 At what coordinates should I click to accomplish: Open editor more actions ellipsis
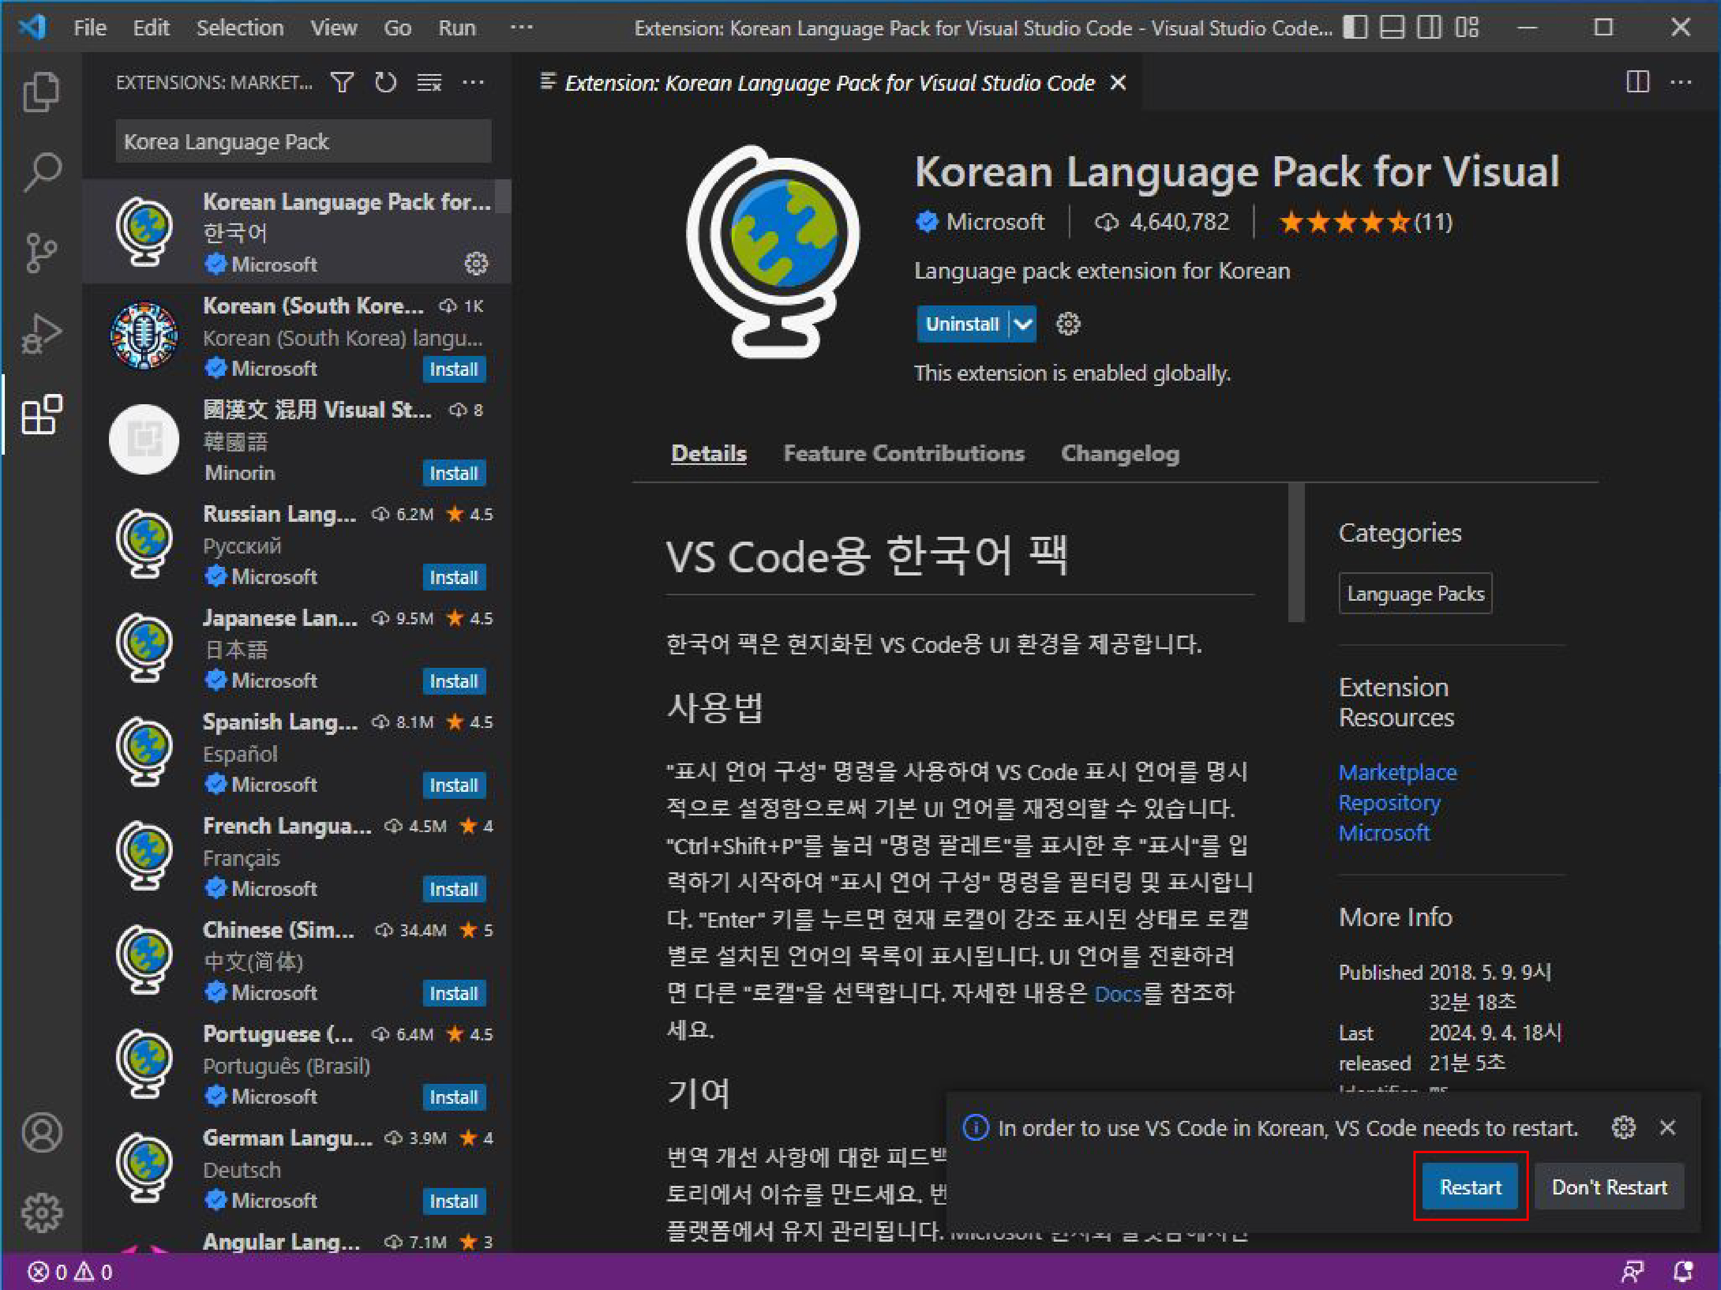click(1681, 83)
